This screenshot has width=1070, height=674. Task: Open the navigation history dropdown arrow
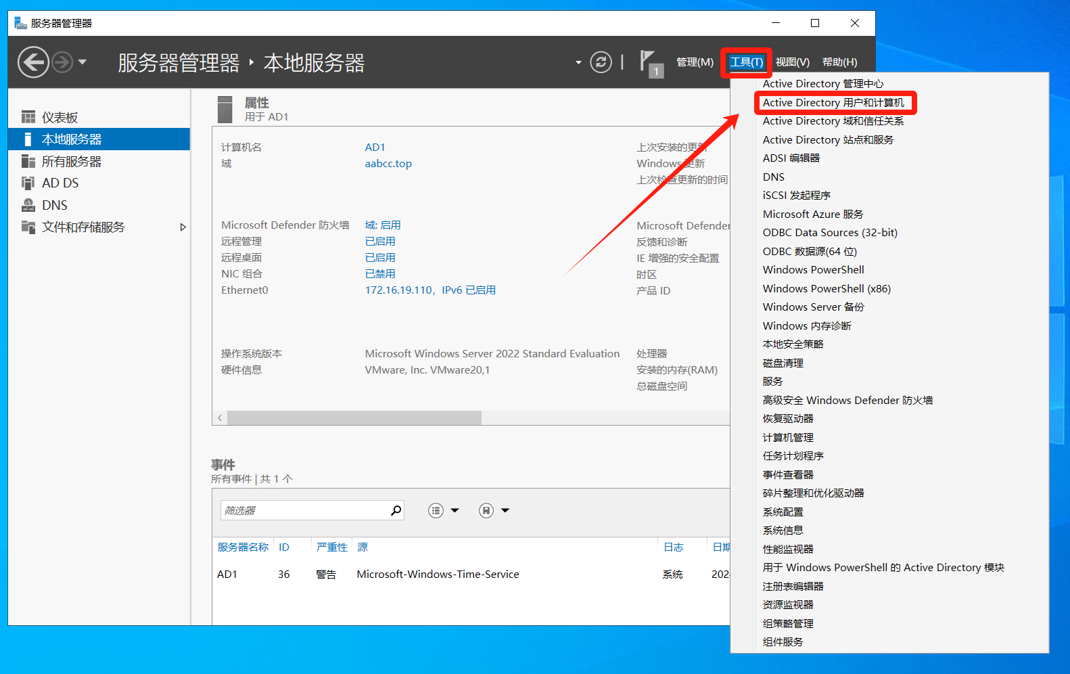click(x=83, y=62)
